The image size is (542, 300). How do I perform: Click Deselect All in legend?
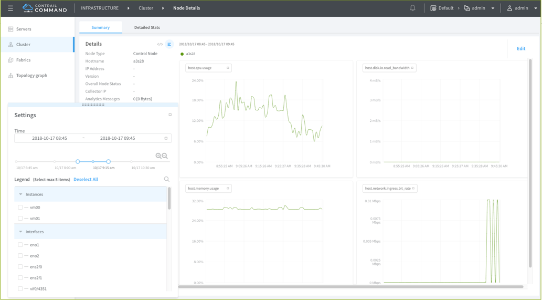[x=86, y=179]
